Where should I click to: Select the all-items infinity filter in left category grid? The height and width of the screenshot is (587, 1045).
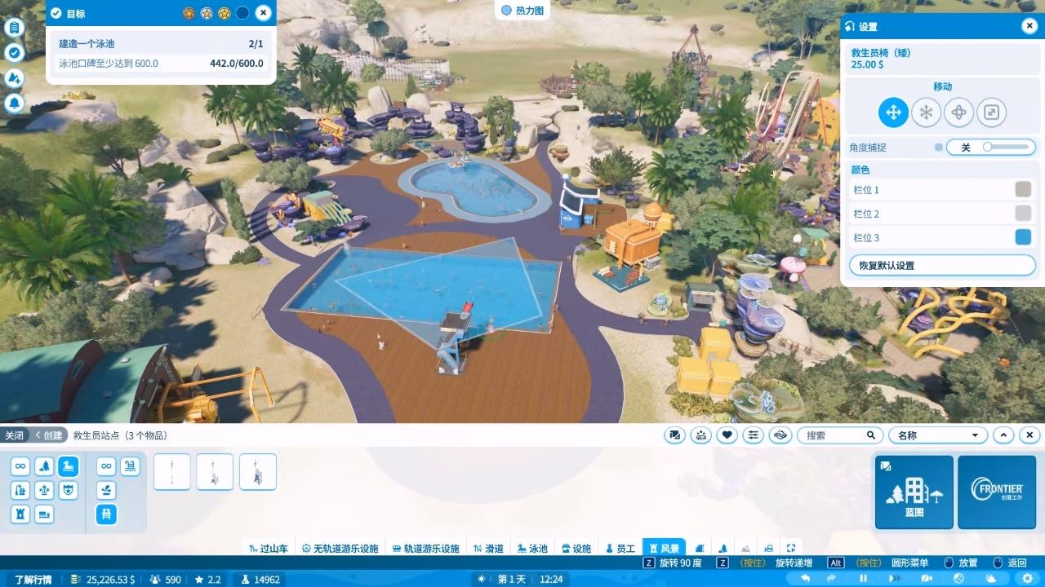point(20,466)
